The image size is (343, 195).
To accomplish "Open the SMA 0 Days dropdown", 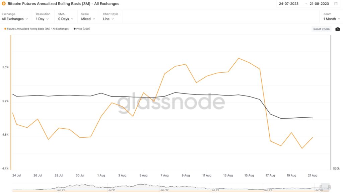I will click(x=65, y=19).
